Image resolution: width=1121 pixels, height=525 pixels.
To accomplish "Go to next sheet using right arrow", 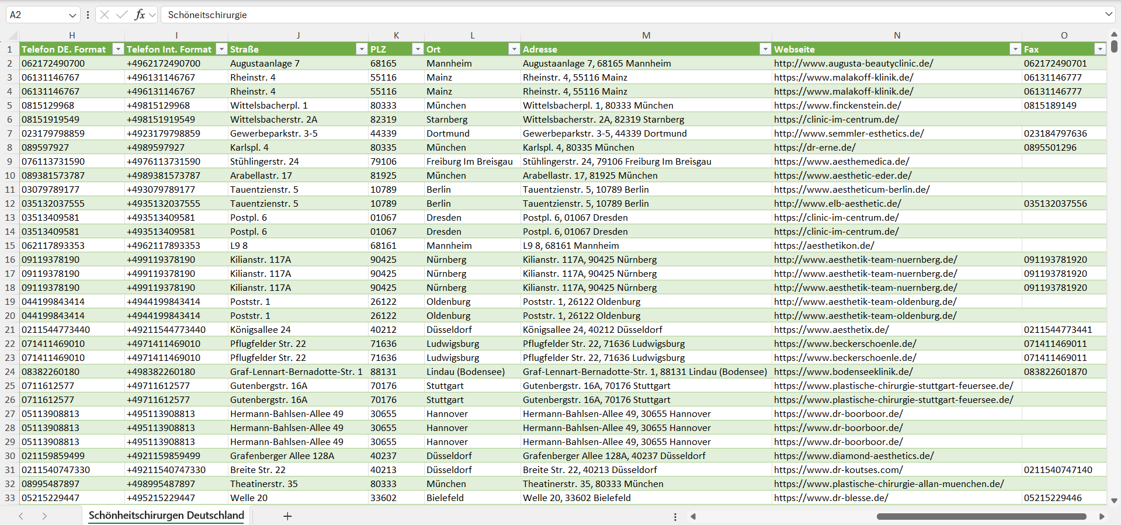I will [x=44, y=516].
